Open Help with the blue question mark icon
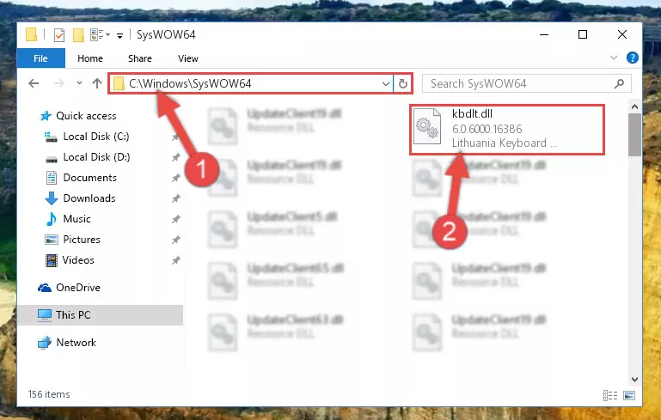 pos(633,58)
